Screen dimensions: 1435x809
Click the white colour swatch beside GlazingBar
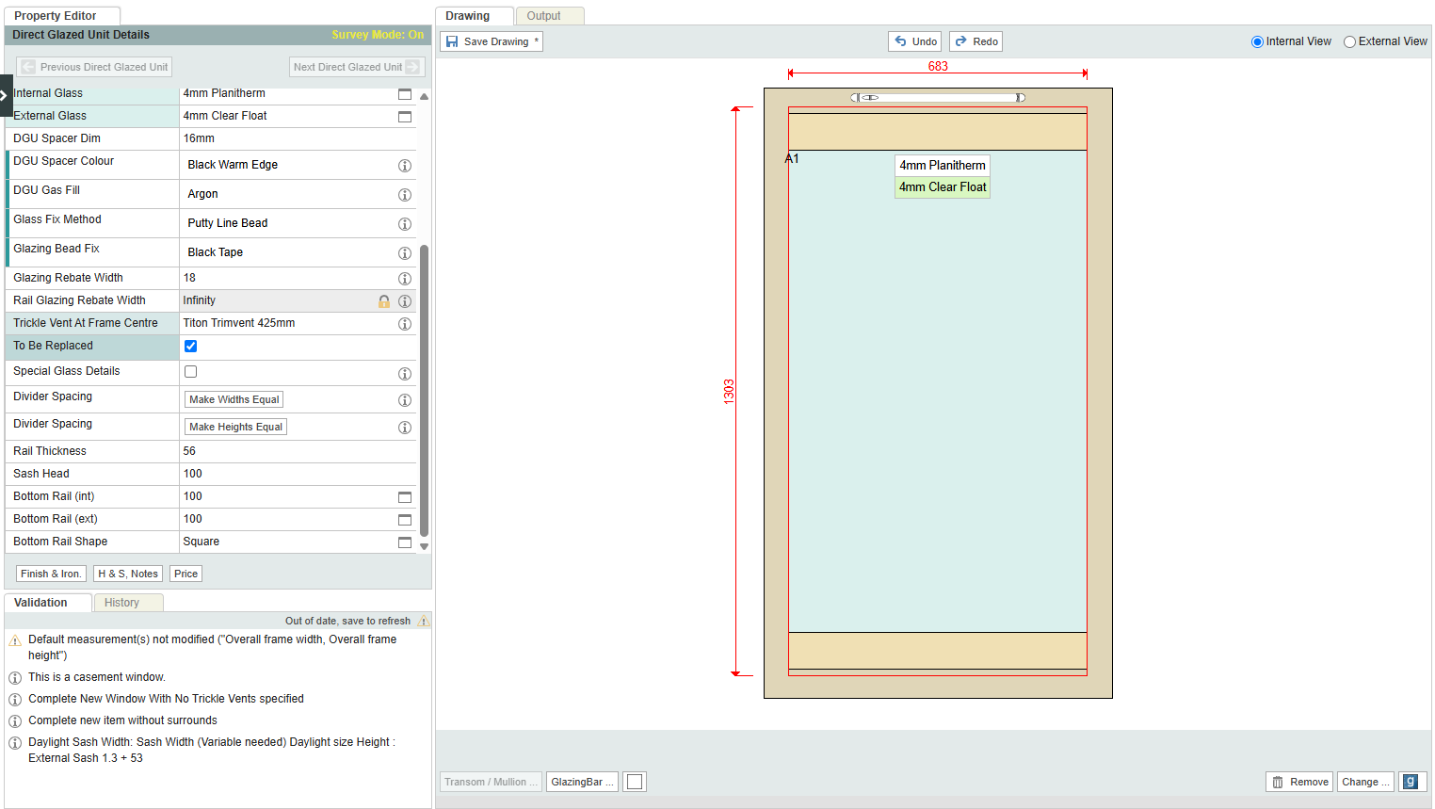click(x=635, y=782)
